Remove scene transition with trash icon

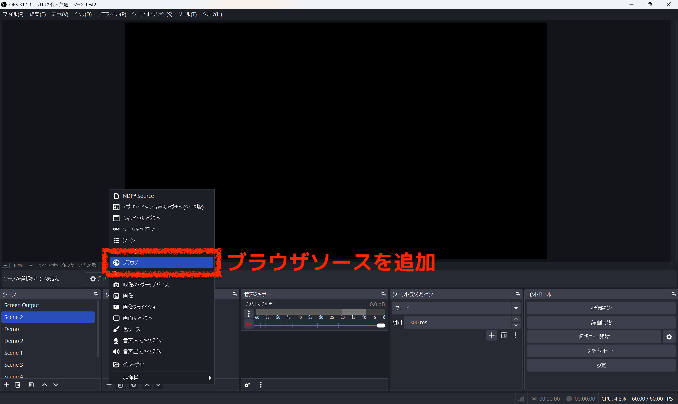(x=504, y=335)
